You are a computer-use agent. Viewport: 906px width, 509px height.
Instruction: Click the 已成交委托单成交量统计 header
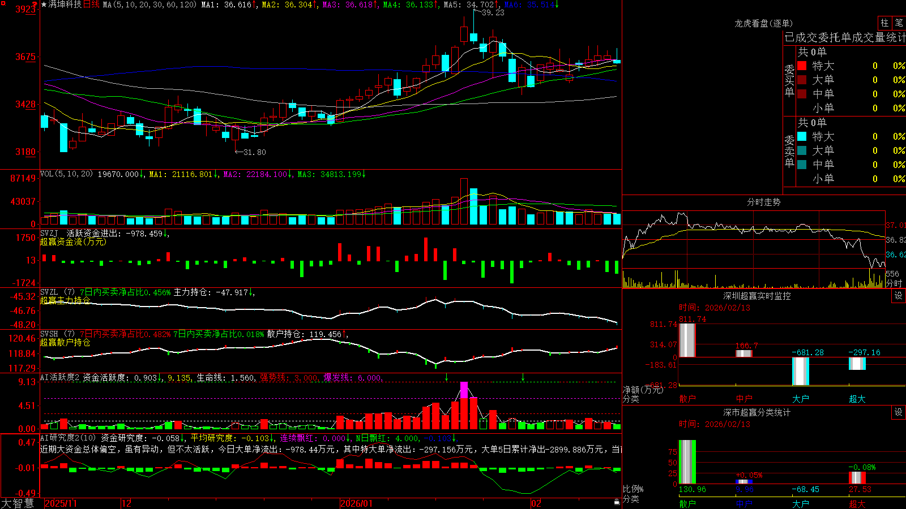coord(845,37)
